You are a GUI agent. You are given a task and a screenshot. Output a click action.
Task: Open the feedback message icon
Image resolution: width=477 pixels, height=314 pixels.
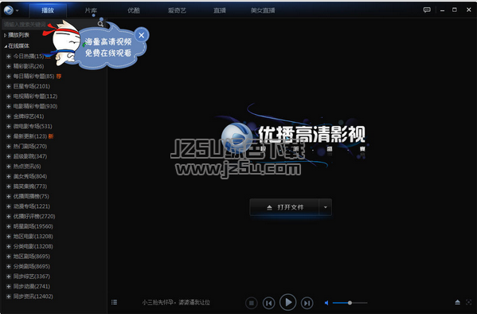pos(427,10)
